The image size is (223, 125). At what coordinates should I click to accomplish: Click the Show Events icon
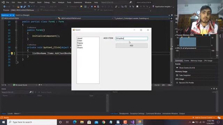pos(177,68)
